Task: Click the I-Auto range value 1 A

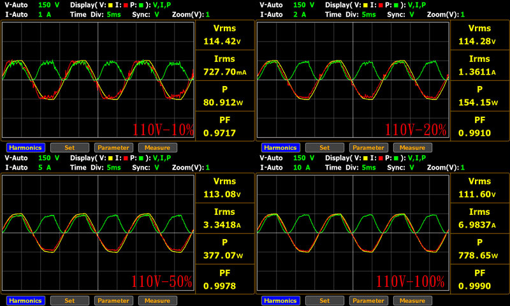Action: click(45, 15)
